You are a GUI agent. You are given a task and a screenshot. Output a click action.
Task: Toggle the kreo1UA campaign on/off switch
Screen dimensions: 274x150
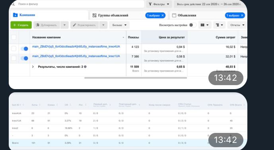(24, 58)
